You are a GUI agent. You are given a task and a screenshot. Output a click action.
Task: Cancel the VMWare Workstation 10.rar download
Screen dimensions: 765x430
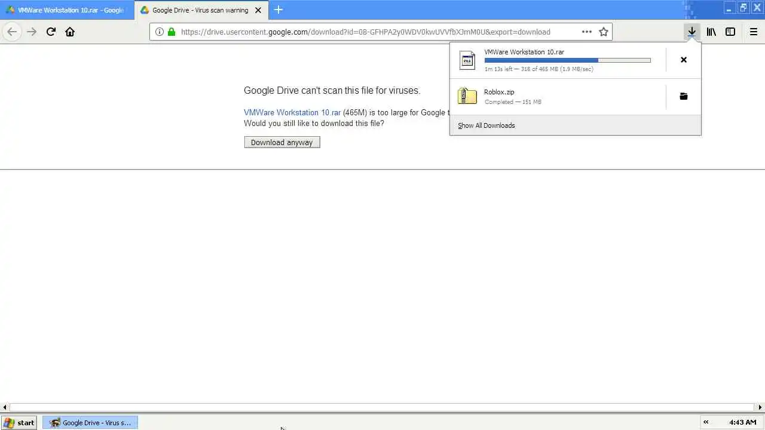pos(684,60)
